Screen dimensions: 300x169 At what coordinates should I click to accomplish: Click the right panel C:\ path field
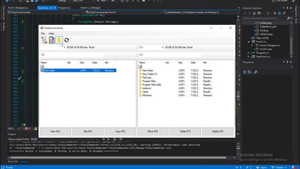click(x=170, y=55)
